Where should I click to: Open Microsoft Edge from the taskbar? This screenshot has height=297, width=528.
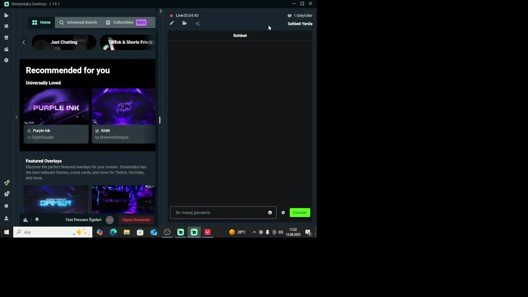(x=113, y=232)
